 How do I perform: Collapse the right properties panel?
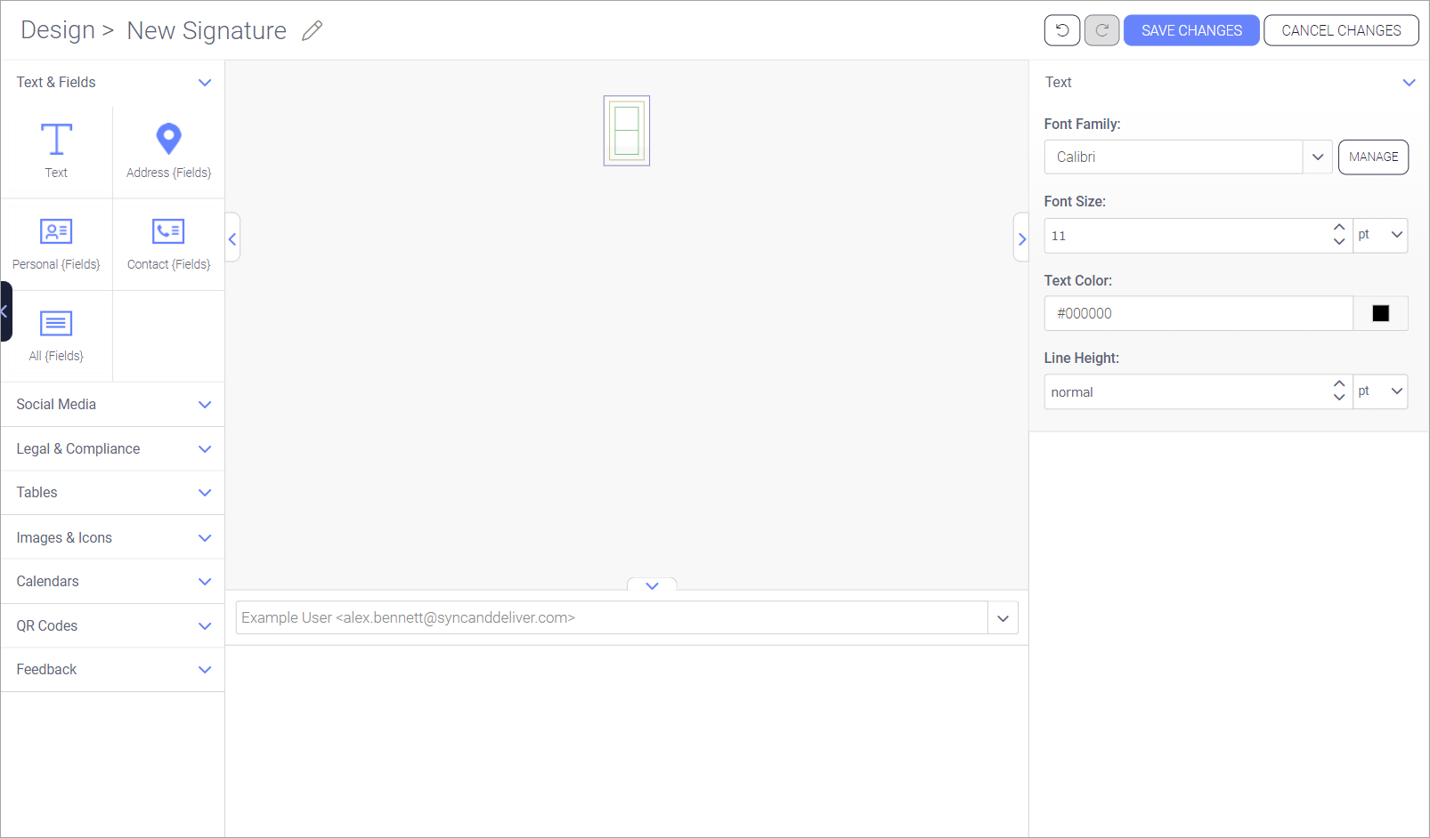(x=1021, y=238)
